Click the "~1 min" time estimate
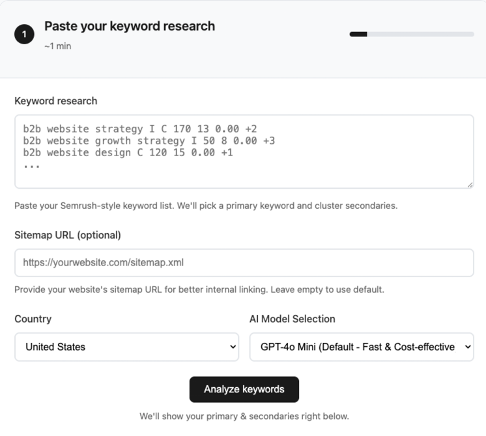Screen dimensions: 486x436 tap(58, 47)
